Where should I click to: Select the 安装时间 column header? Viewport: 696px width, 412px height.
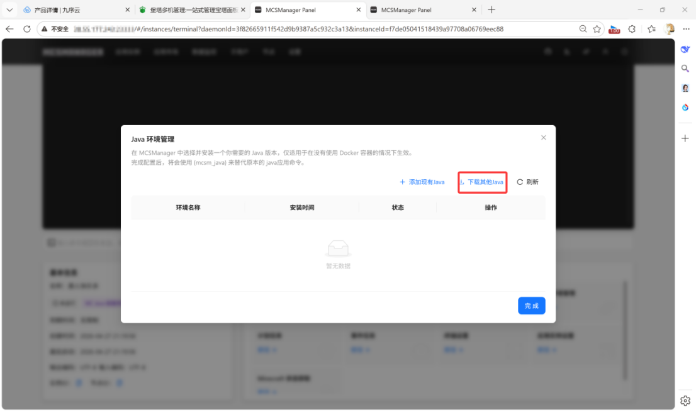(x=302, y=208)
